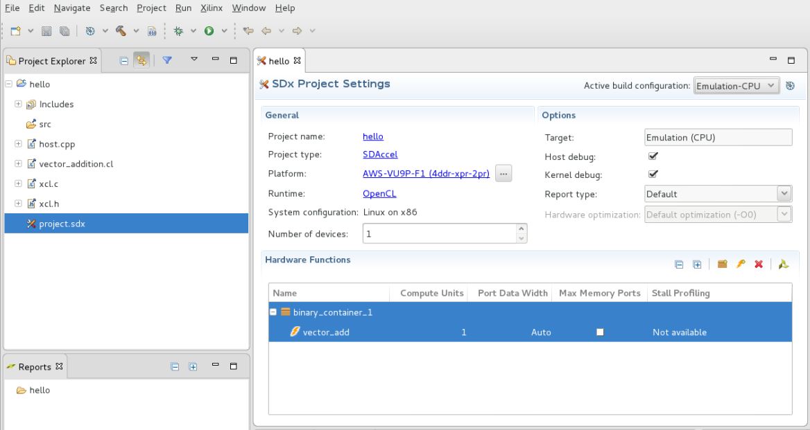Click the red X remove function icon
The image size is (810, 430).
759,264
